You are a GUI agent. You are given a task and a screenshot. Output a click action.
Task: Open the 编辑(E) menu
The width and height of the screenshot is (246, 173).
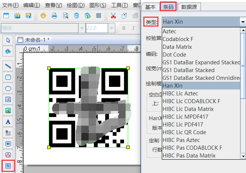pos(31,5)
